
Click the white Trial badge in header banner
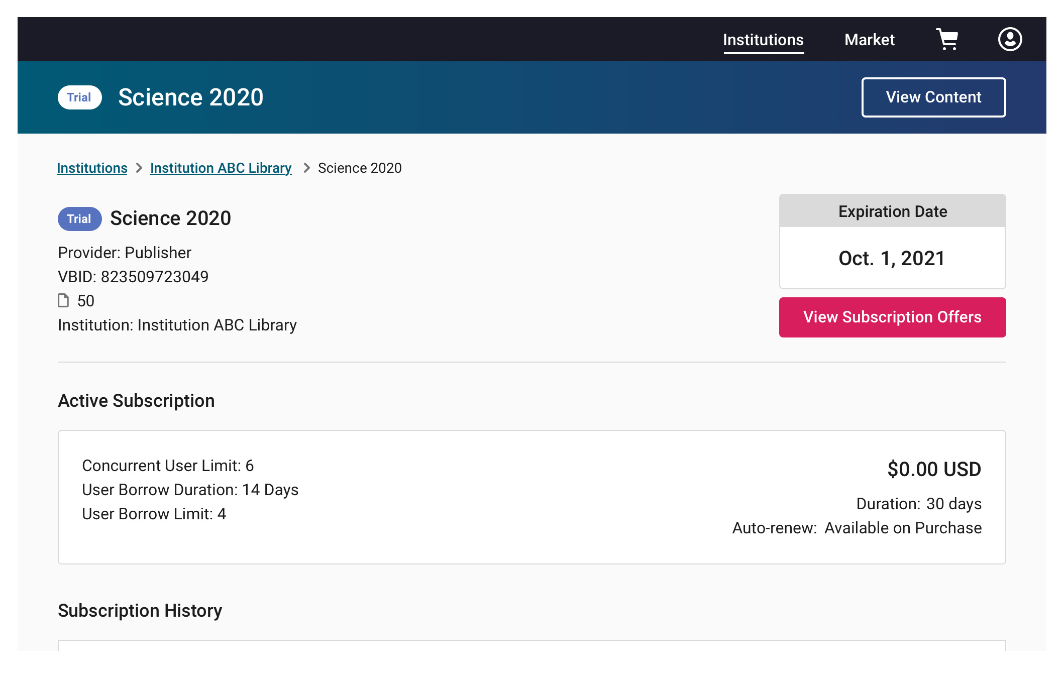coord(79,97)
